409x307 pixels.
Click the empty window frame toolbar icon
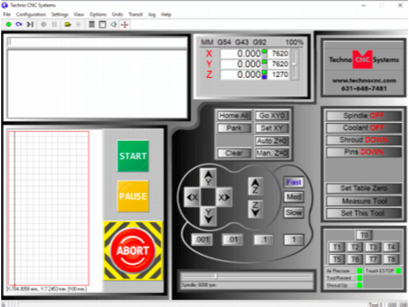103,24
